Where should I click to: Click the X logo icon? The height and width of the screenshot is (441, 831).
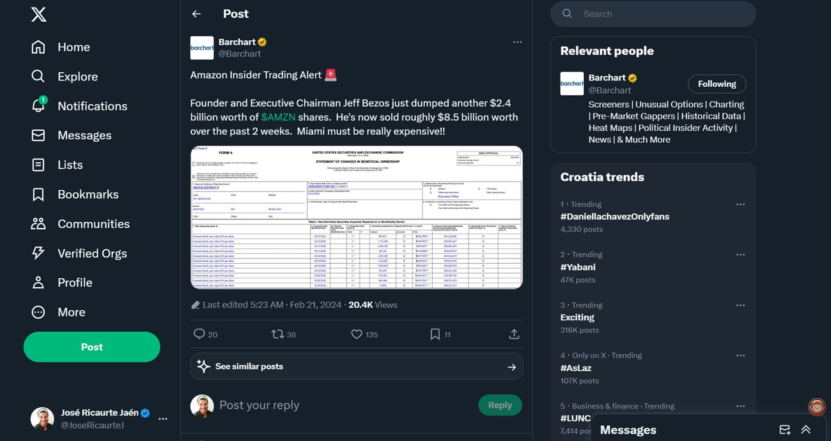click(38, 14)
